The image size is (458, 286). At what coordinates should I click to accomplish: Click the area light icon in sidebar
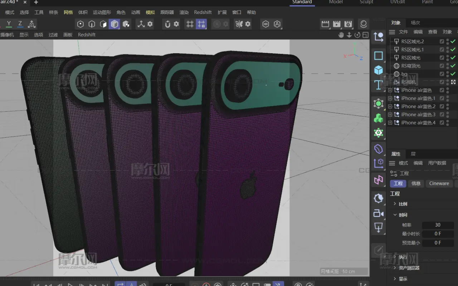pyautogui.click(x=378, y=227)
